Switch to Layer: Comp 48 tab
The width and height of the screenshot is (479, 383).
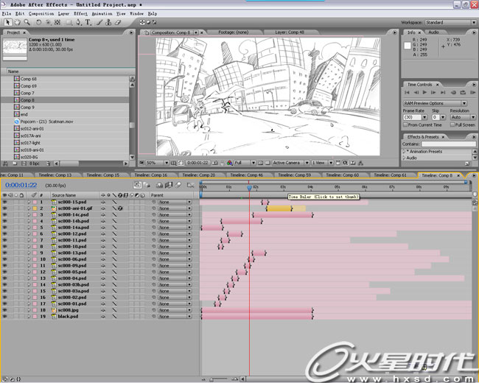tap(290, 32)
